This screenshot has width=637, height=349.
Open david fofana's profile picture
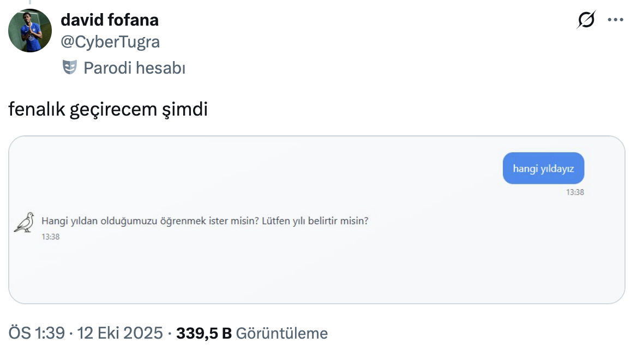(x=30, y=30)
